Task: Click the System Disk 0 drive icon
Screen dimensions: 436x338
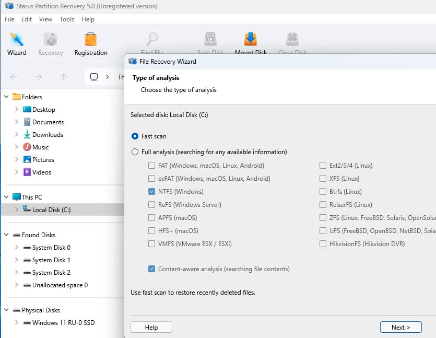Action: point(27,247)
